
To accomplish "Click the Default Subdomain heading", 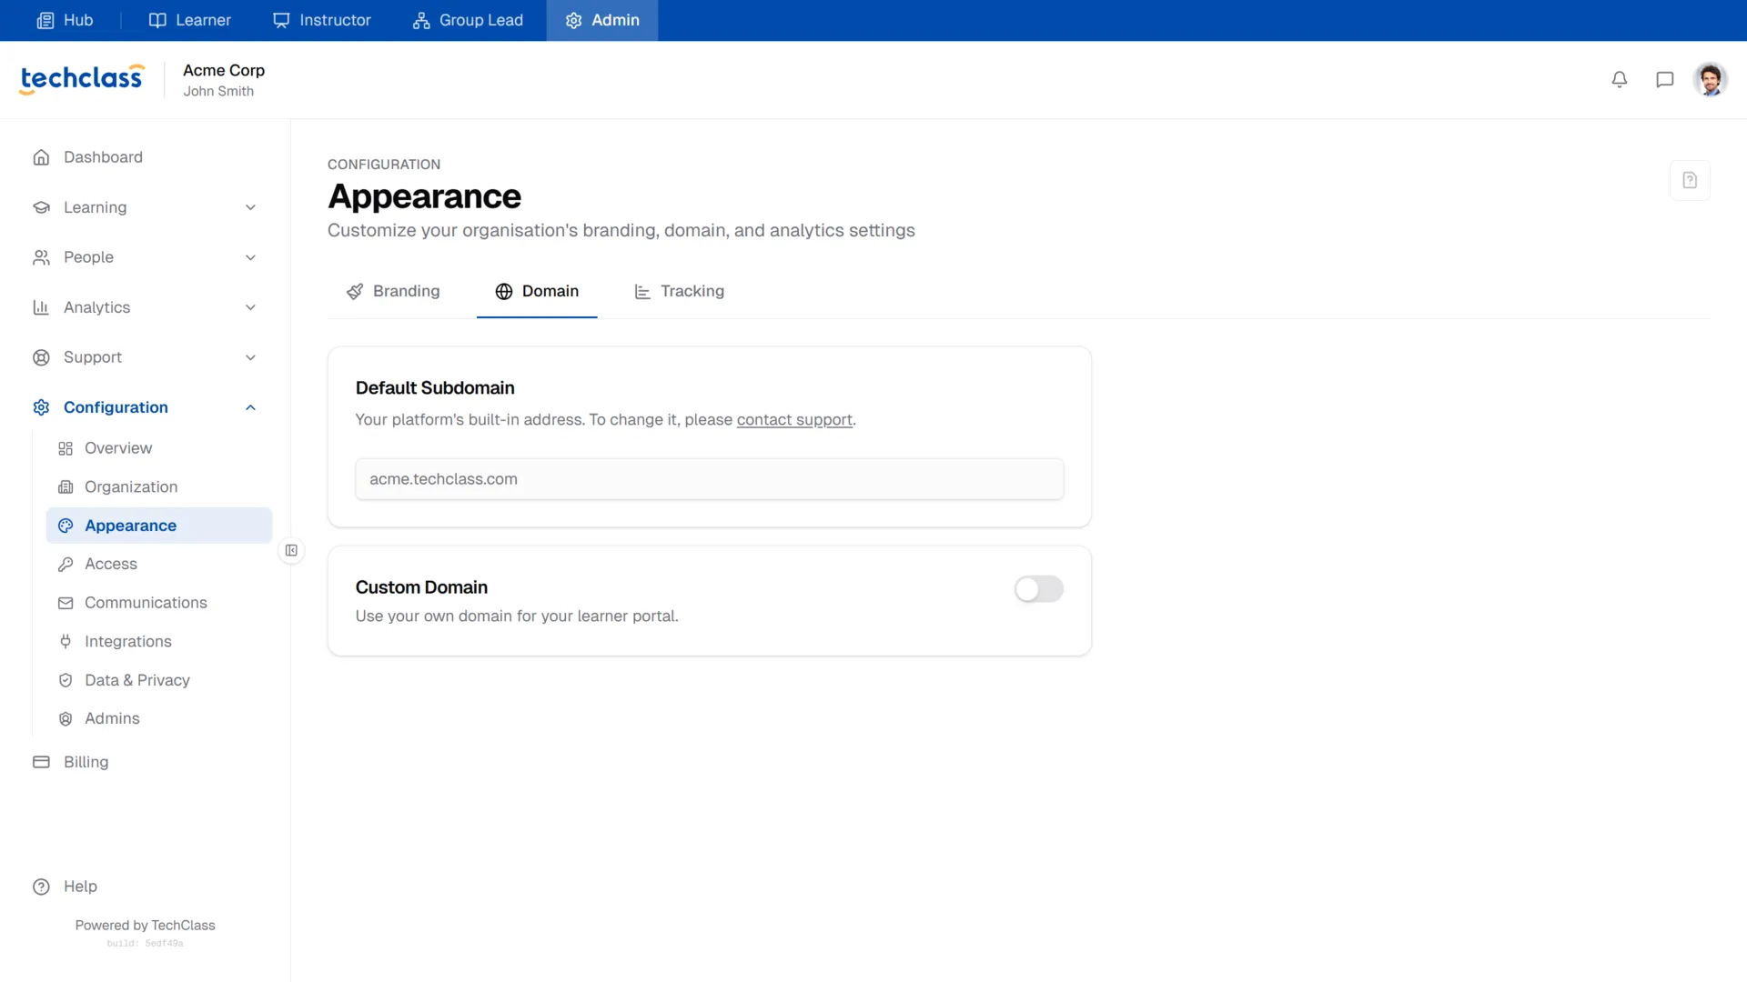I will tap(435, 388).
